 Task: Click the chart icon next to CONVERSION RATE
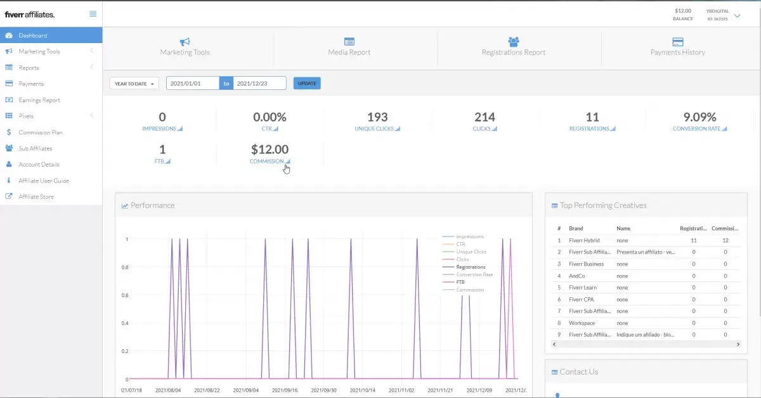pyautogui.click(x=724, y=129)
